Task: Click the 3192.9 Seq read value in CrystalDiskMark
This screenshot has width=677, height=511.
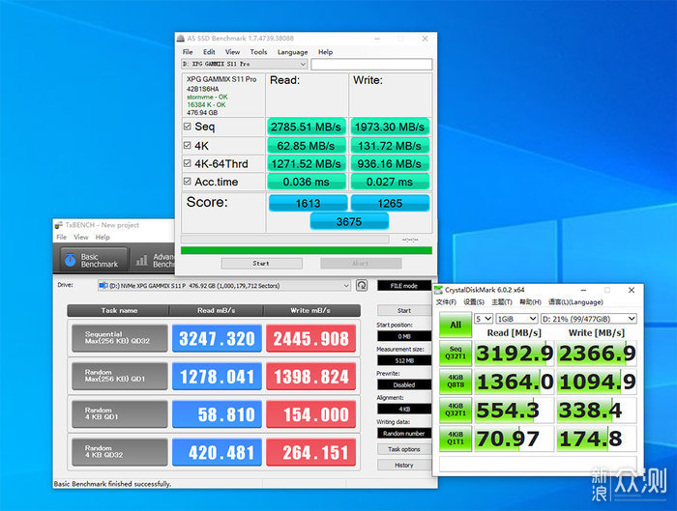Action: pos(514,354)
